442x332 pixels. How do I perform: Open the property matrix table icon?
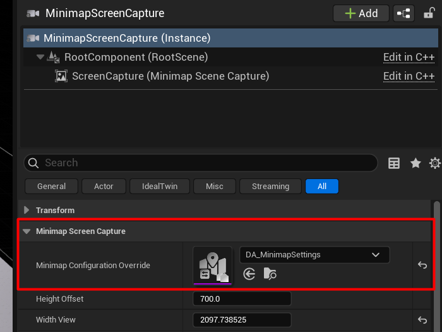pos(394,163)
